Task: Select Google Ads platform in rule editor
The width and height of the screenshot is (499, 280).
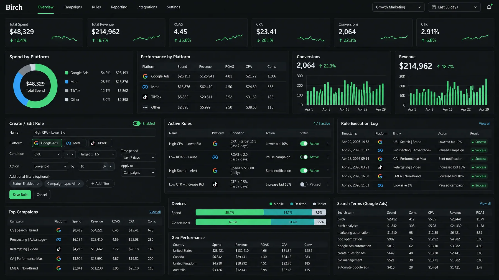Action: [47, 143]
